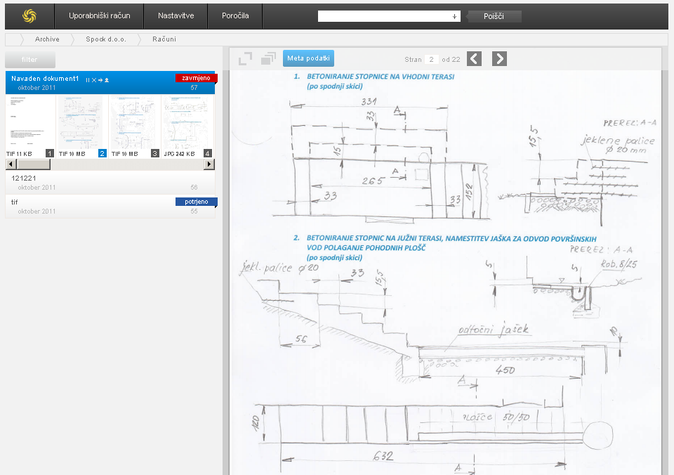This screenshot has width=674, height=475.
Task: Click the Meta podatki button
Action: coord(308,59)
